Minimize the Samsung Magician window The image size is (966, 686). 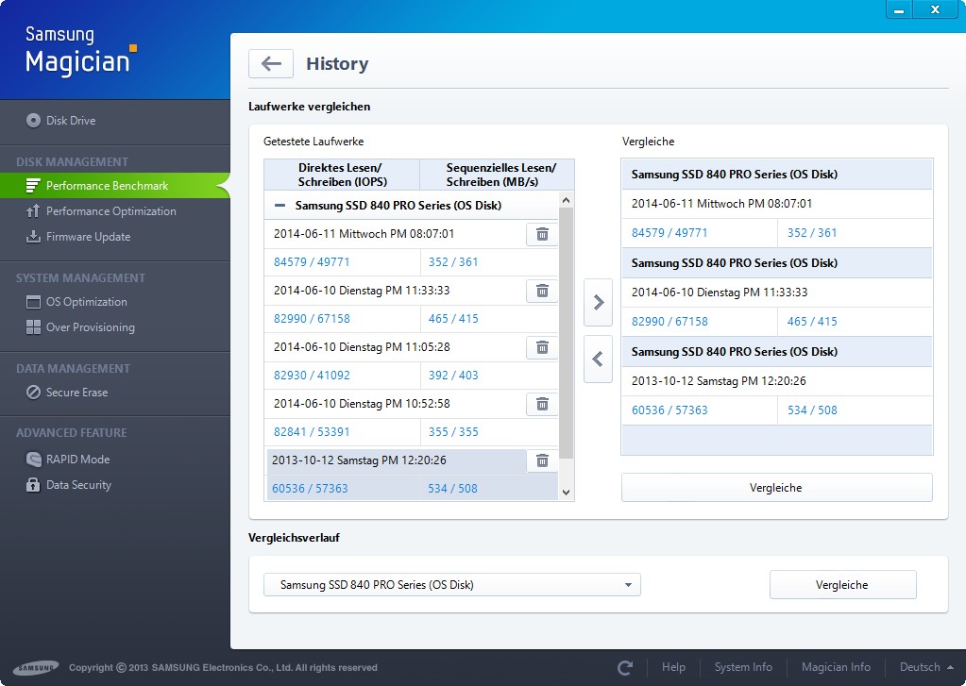pyautogui.click(x=899, y=9)
